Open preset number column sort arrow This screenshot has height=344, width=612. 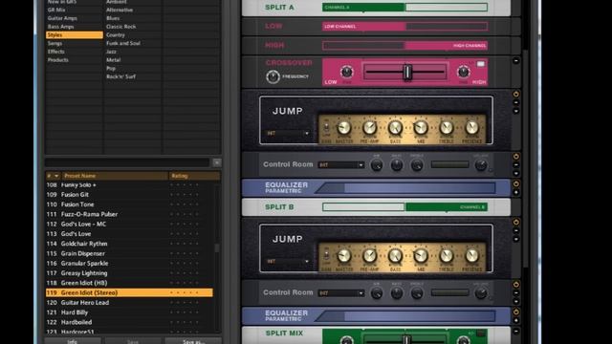pos(56,176)
